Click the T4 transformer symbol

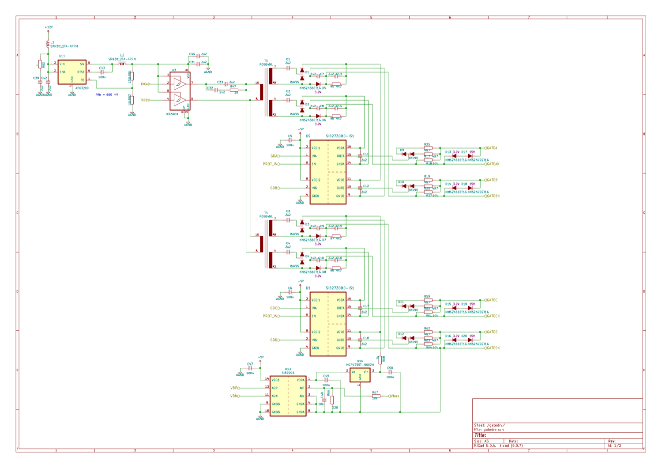pyautogui.click(x=266, y=243)
